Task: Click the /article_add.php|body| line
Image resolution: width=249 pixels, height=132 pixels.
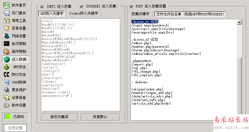Action: click(x=151, y=104)
